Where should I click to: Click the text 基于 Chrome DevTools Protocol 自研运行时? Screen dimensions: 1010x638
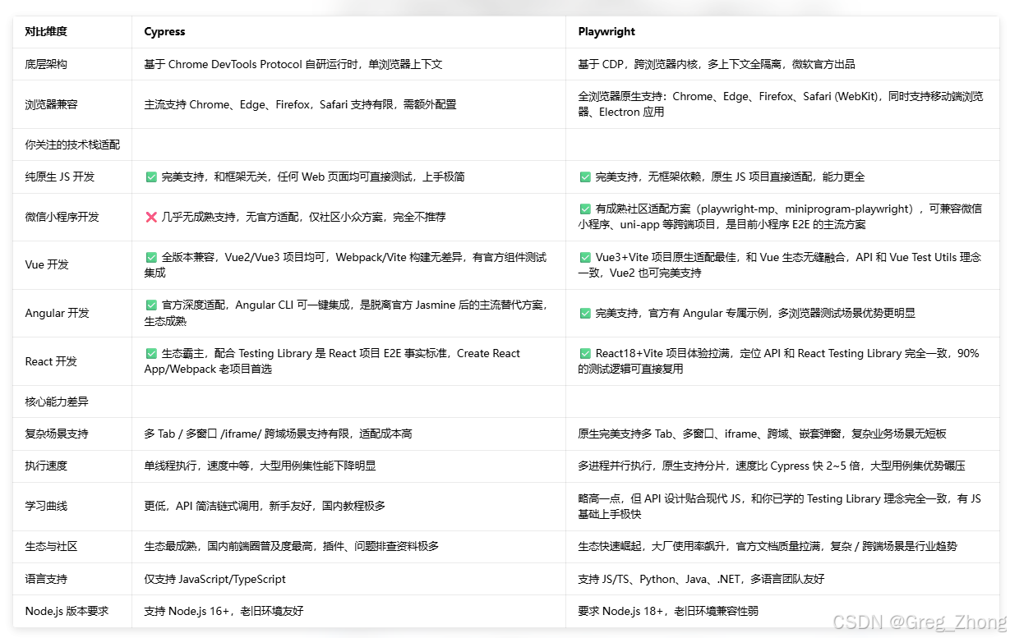[x=251, y=64]
